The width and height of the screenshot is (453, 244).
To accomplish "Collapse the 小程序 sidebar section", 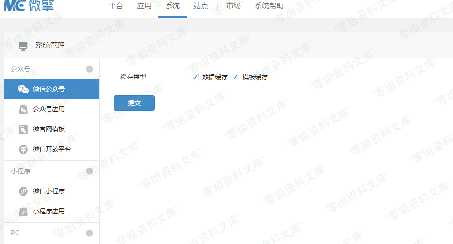I will click(x=89, y=171).
